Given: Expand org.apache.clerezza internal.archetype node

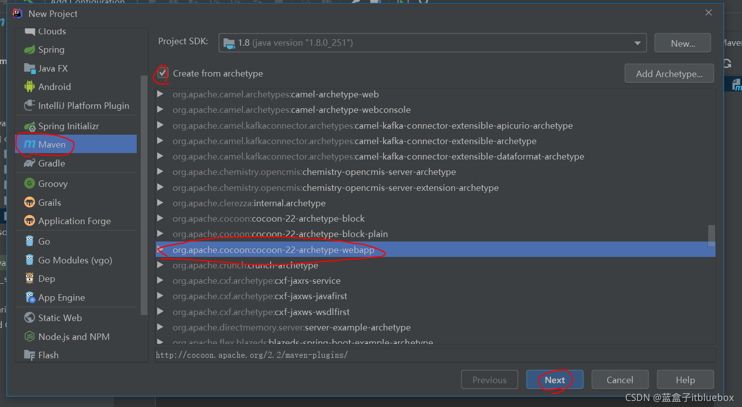Looking at the screenshot, I should 160,203.
